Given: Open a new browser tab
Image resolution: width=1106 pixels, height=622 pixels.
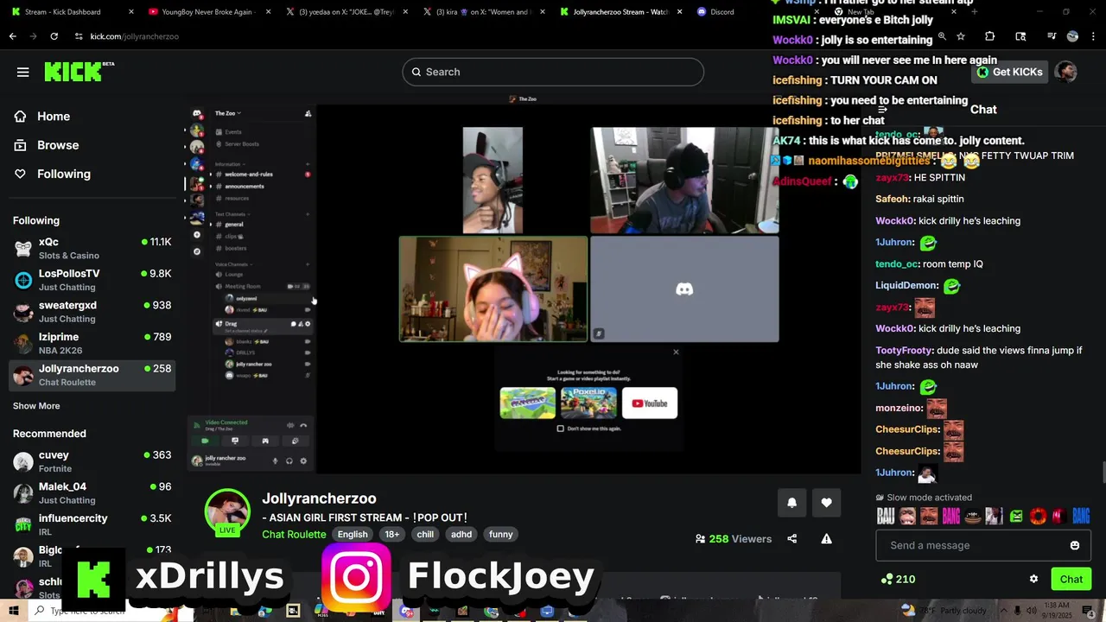Looking at the screenshot, I should click(x=974, y=12).
